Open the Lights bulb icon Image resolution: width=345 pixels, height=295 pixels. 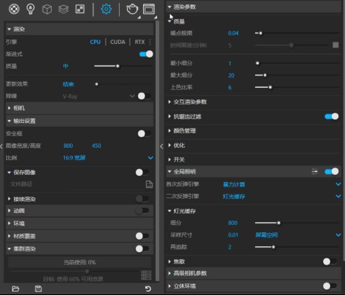click(31, 9)
